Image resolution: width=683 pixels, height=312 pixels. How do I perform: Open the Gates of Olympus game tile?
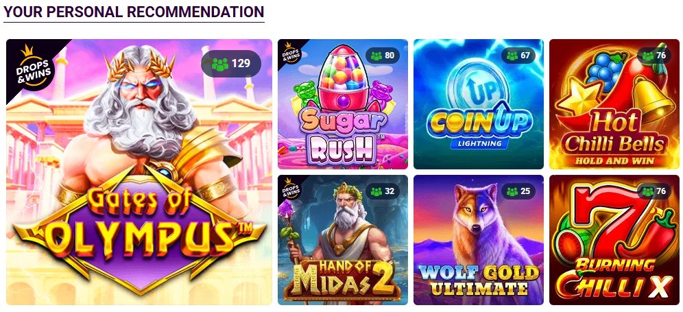139,172
